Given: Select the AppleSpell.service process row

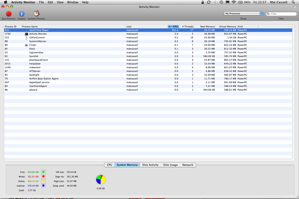Looking at the screenshot, I should click(x=148, y=83).
